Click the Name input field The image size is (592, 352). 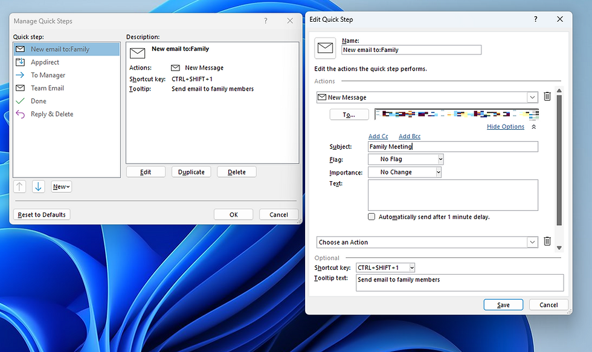[411, 50]
